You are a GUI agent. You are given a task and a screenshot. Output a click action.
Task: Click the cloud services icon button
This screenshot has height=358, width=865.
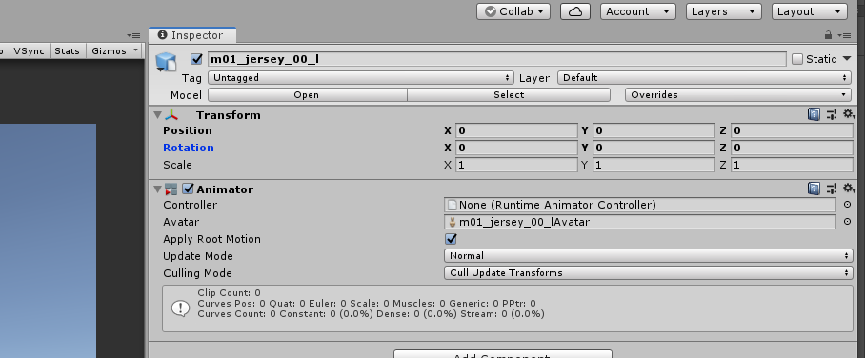coord(575,11)
